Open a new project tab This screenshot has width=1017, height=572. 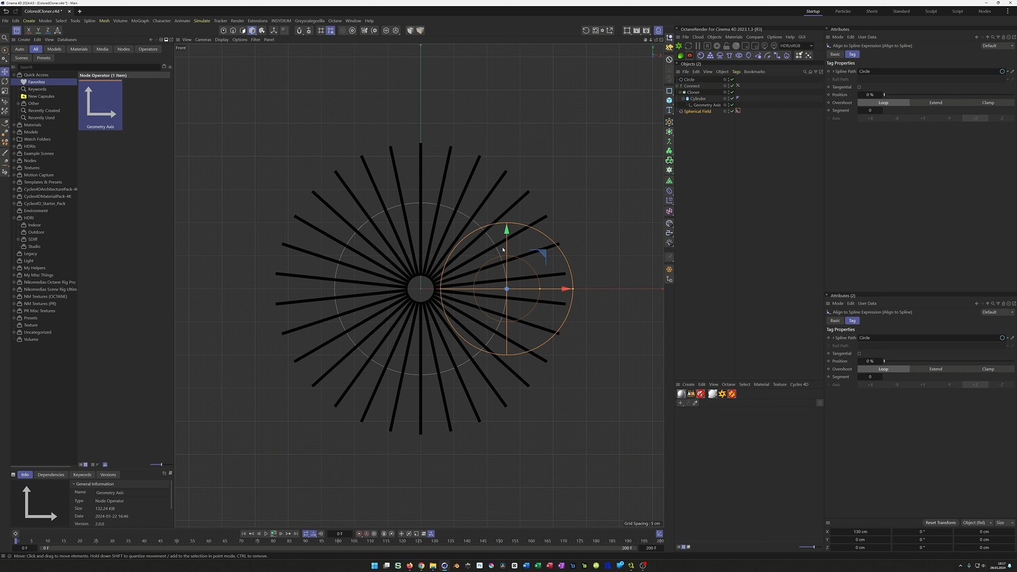(79, 12)
